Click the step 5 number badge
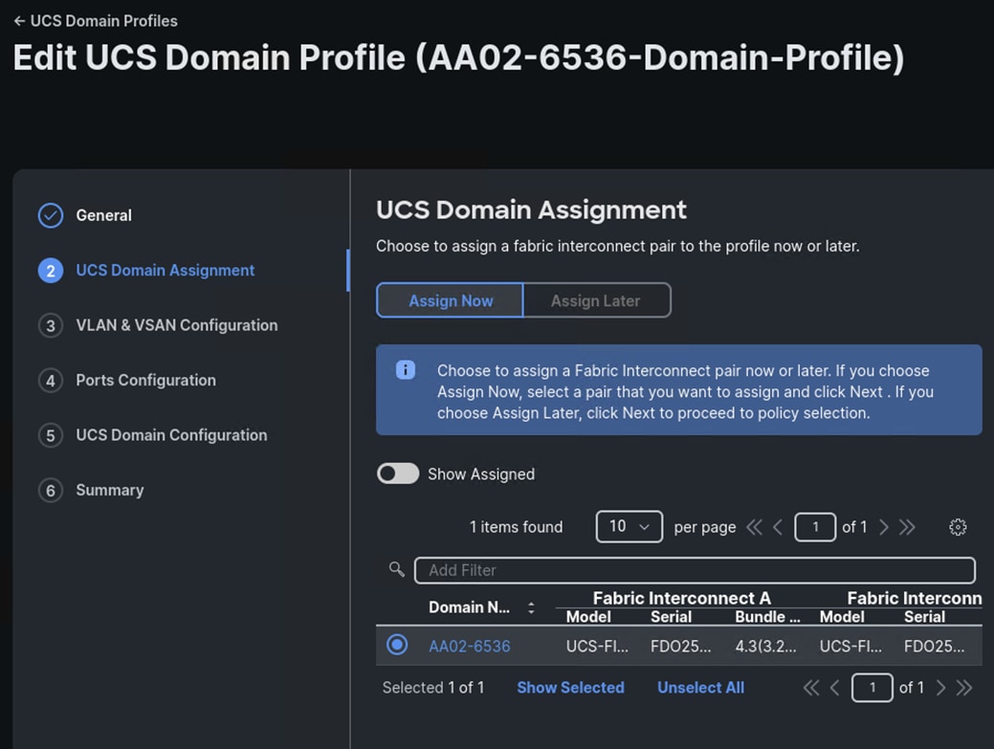 (51, 435)
